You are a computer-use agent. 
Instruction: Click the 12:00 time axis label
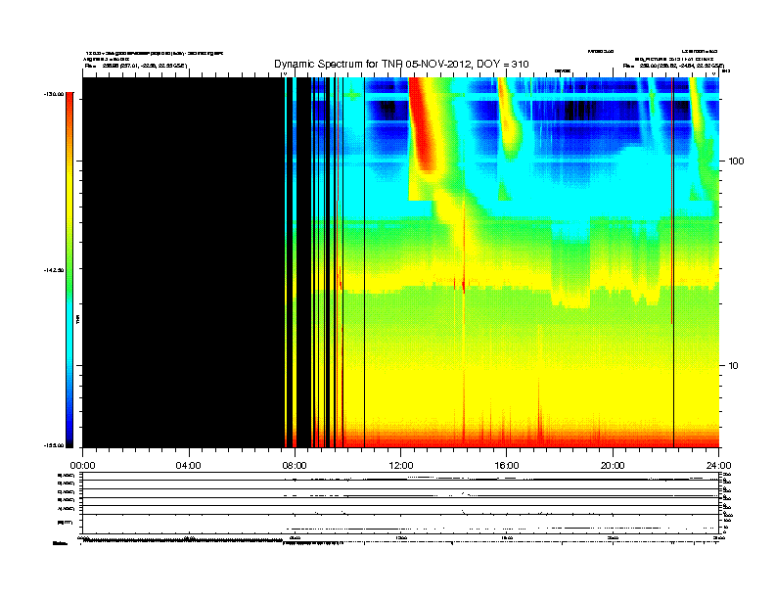(401, 466)
